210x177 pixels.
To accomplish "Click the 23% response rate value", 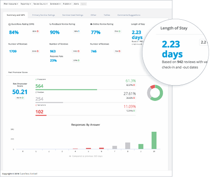I will (53, 61).
